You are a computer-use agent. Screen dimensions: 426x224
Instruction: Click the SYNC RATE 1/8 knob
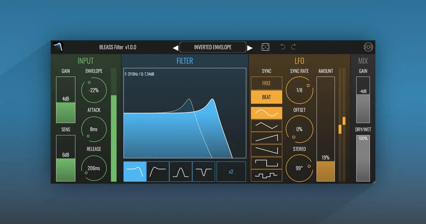pyautogui.click(x=299, y=90)
